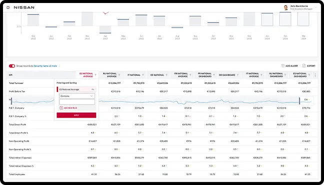
Task: Open the Contains condition dropdown
Action: [77, 96]
